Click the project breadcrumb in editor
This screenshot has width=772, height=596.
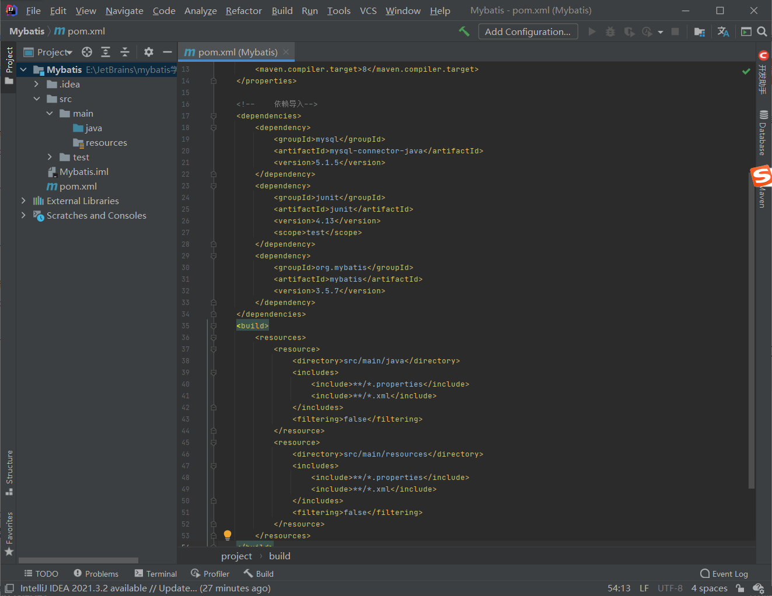point(236,556)
